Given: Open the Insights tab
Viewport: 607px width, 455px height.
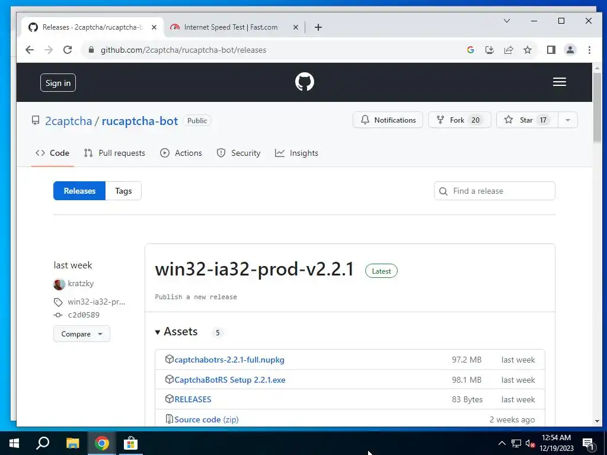Looking at the screenshot, I should (296, 153).
